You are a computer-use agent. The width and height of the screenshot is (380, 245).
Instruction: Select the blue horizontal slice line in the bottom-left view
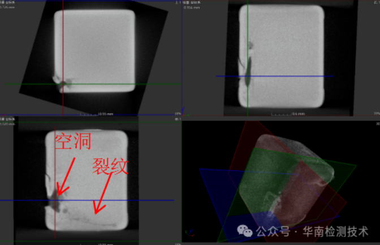coord(87,200)
